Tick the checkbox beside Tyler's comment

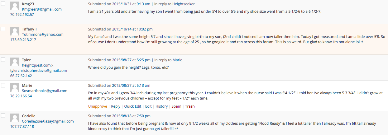tap(3, 59)
